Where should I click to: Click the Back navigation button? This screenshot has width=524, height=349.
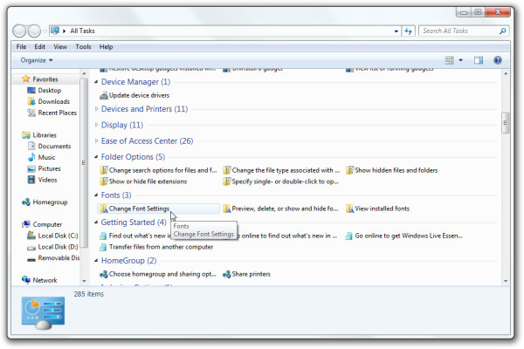[x=19, y=31]
